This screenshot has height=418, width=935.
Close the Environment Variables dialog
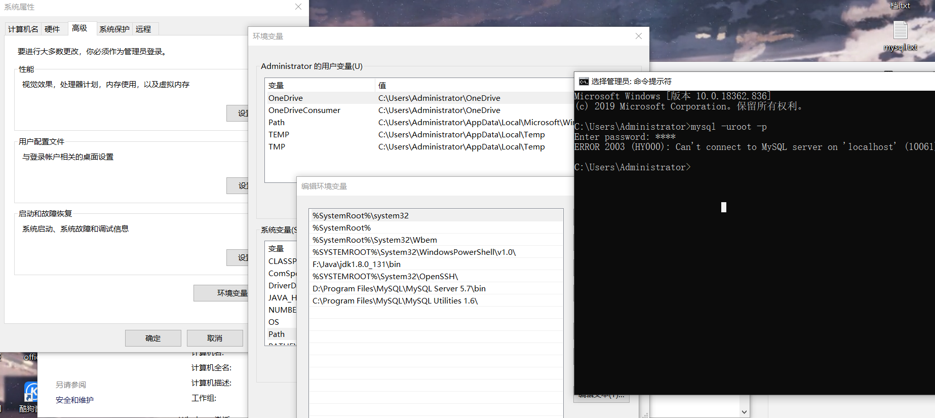coord(638,36)
